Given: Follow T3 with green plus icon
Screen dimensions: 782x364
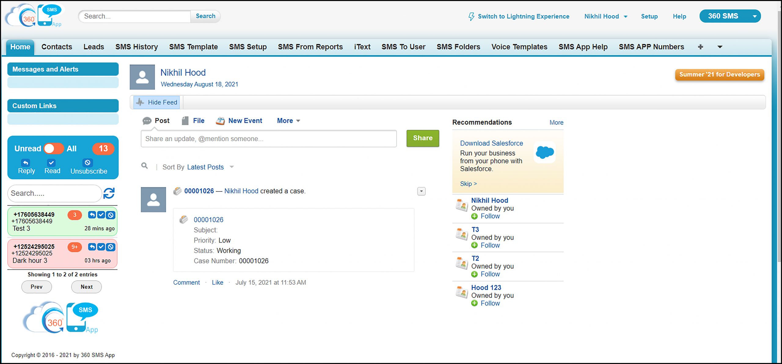Looking at the screenshot, I should (474, 245).
